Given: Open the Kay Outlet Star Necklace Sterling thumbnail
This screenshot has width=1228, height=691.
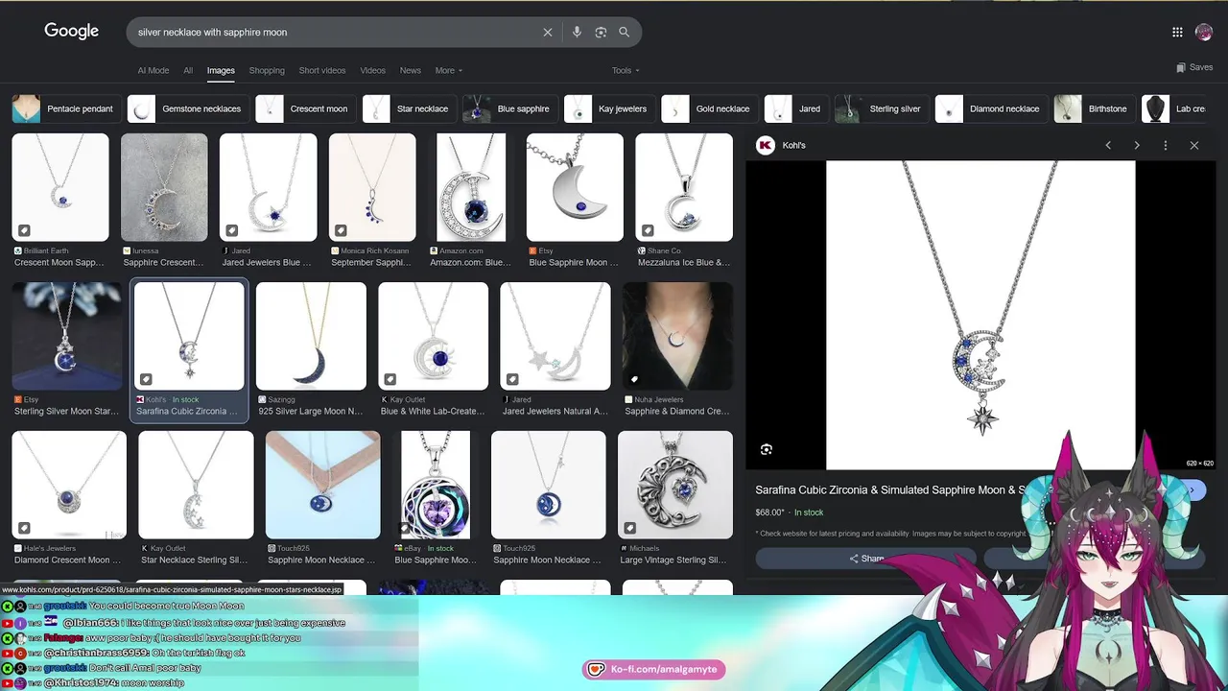Looking at the screenshot, I should (x=196, y=485).
